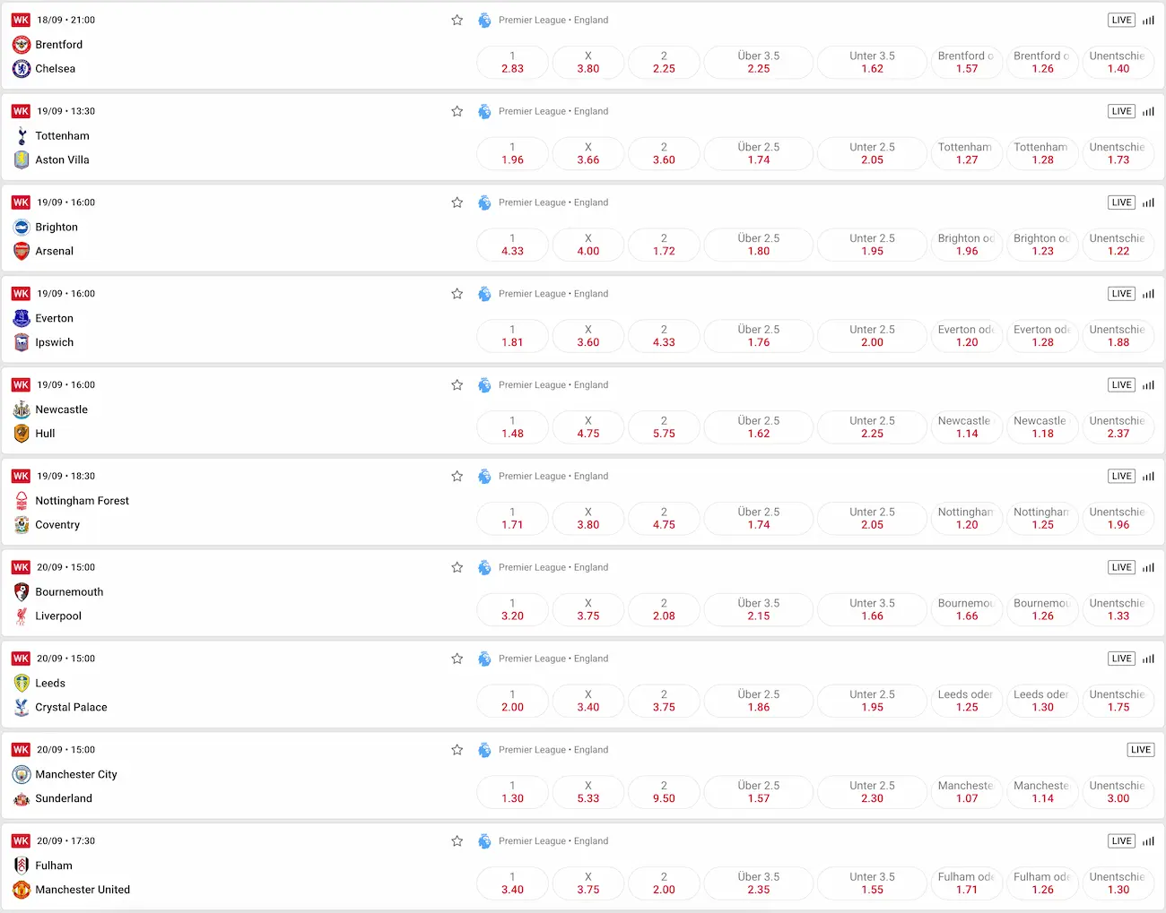1166x913 pixels.
Task: Select Unentschieden odds 1.96 for Nottingham Forest match
Action: click(x=1118, y=519)
